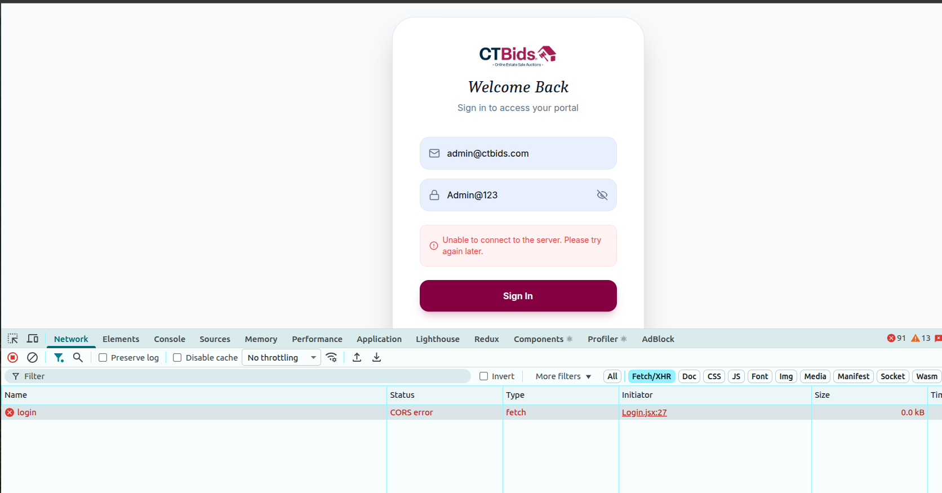Viewport: 942px width, 493px height.
Task: Sort by the Initiator column header
Action: pyautogui.click(x=715, y=395)
